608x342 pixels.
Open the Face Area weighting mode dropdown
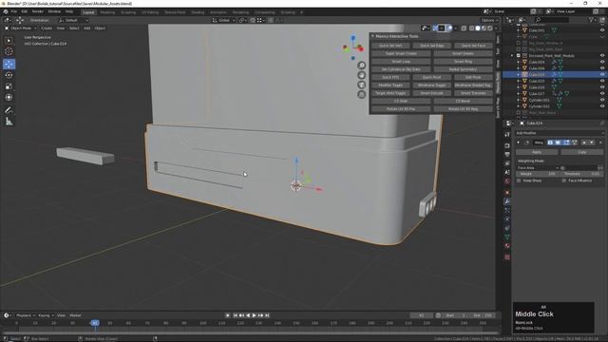coord(538,168)
